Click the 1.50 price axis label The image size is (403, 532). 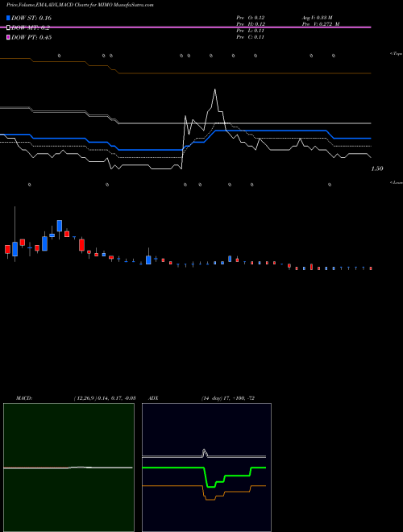tap(377, 168)
